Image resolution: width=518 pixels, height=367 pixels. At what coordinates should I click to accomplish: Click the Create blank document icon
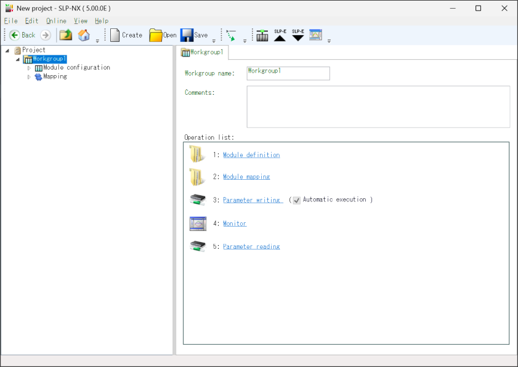tap(115, 35)
